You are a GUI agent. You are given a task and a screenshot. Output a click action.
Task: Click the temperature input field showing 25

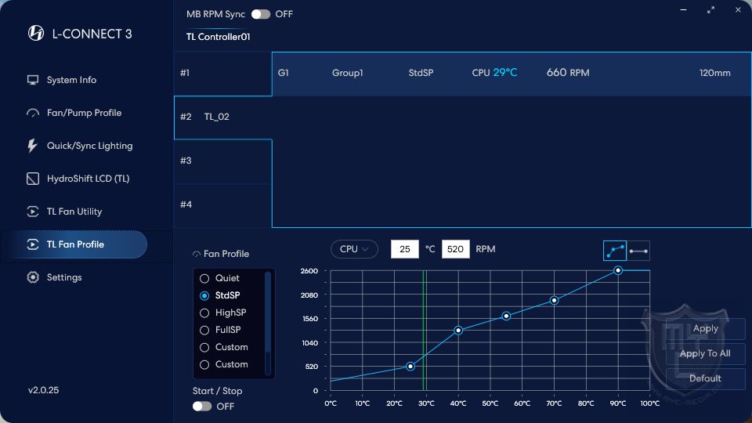click(x=405, y=249)
